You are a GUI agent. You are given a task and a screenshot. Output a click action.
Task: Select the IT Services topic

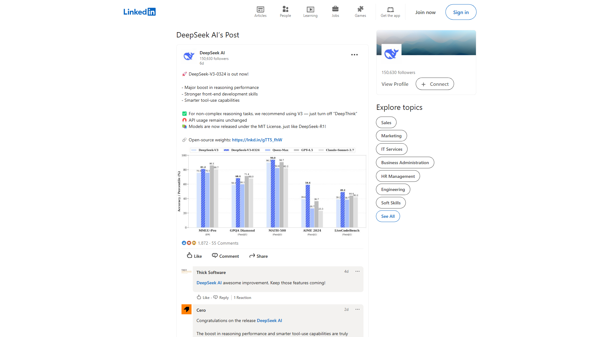(x=392, y=149)
